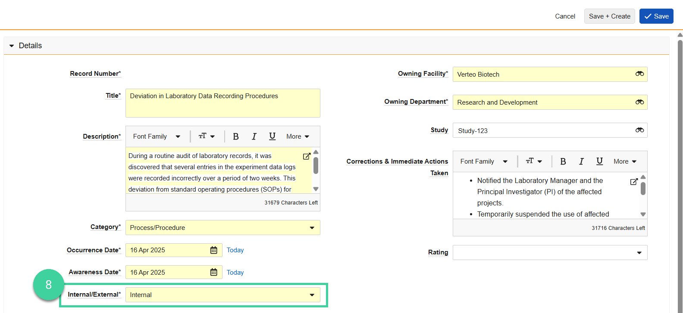Viewport: 683px width, 313px height.
Task: Open Occurrence Date calendar picker
Action: (x=213, y=250)
